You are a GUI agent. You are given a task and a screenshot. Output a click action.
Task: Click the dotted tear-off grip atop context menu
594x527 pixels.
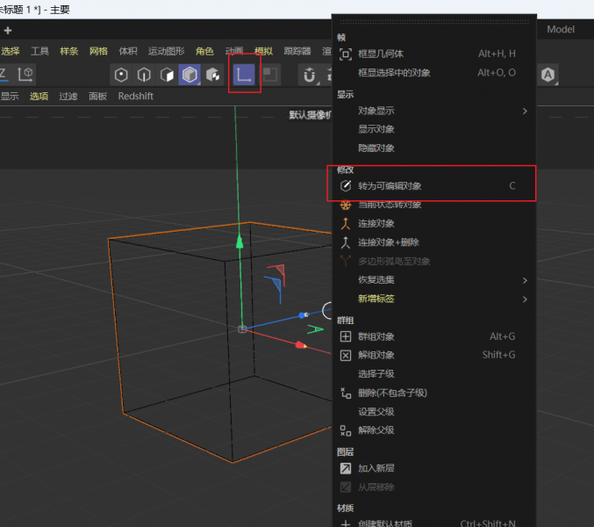coord(434,22)
